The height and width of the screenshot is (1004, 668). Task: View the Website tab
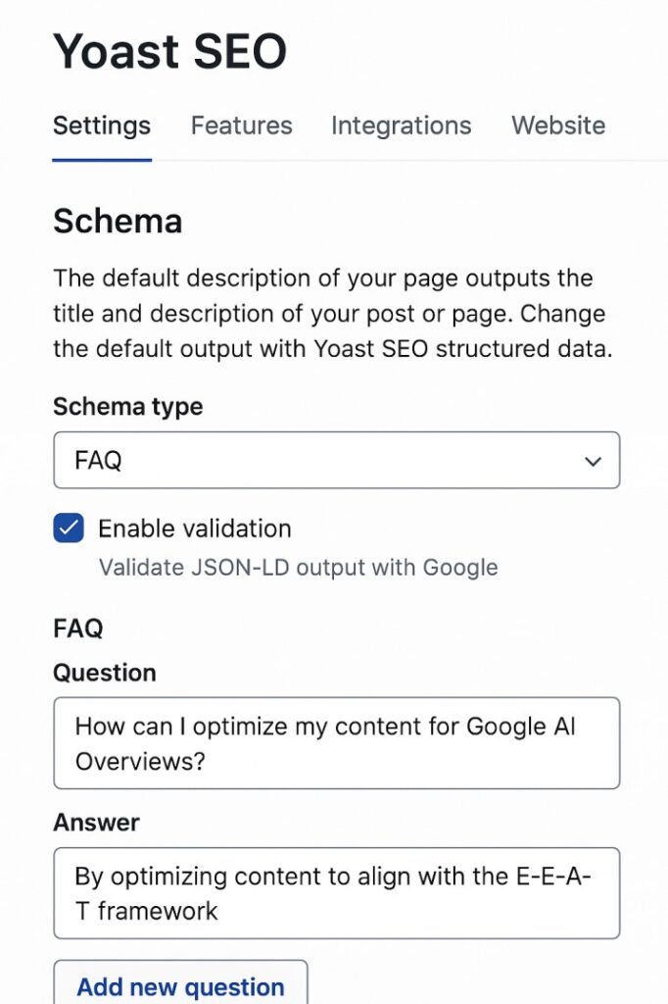pyautogui.click(x=557, y=125)
